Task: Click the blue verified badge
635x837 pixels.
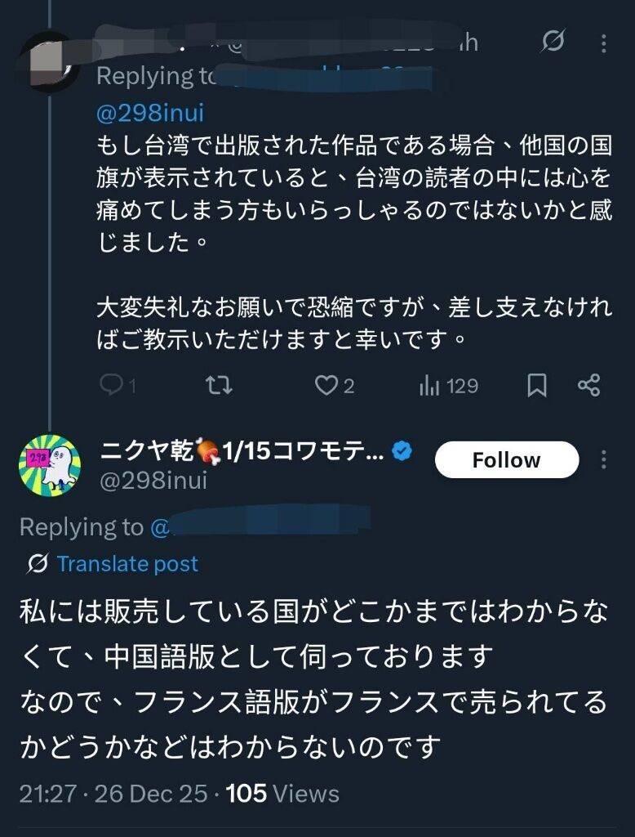Action: (402, 450)
